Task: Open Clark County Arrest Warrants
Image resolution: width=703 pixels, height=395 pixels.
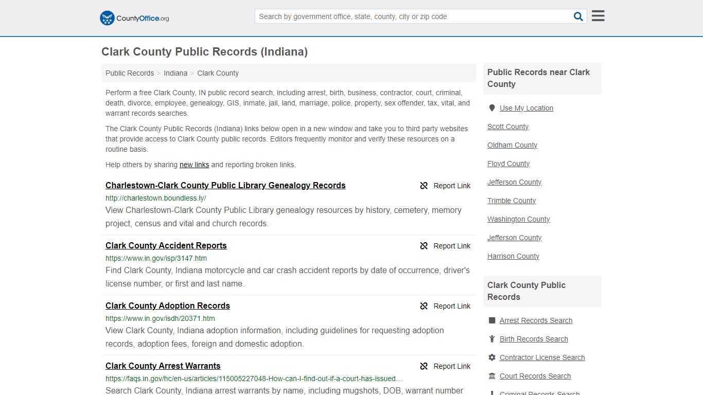Action: tap(163, 366)
